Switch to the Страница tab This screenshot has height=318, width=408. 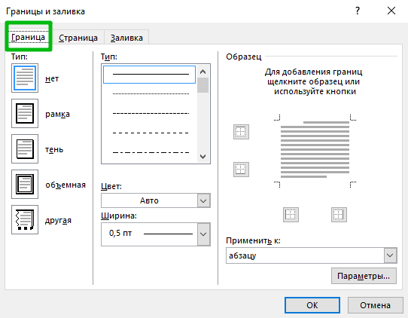[x=78, y=38]
